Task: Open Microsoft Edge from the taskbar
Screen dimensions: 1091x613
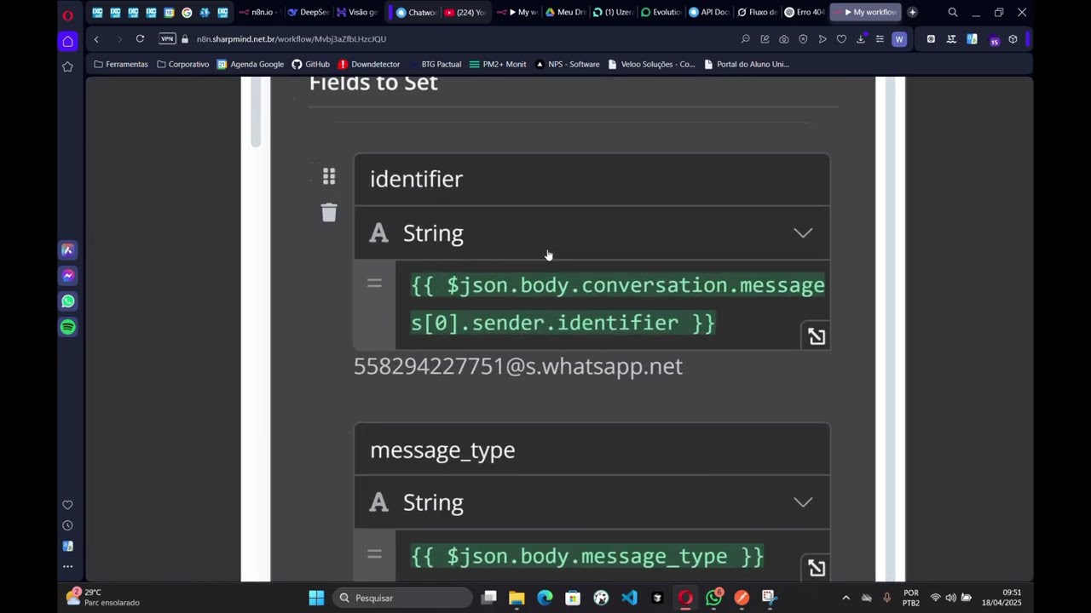Action: [x=545, y=598]
